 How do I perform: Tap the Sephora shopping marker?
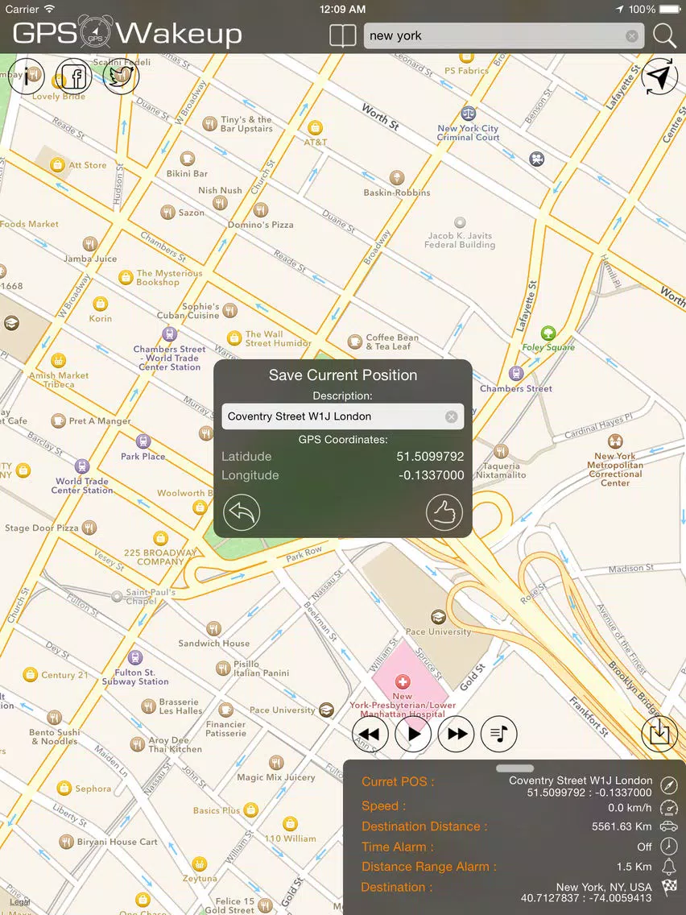tap(64, 789)
